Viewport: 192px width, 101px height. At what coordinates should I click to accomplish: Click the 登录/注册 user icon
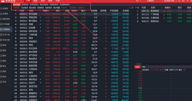click(165, 1)
